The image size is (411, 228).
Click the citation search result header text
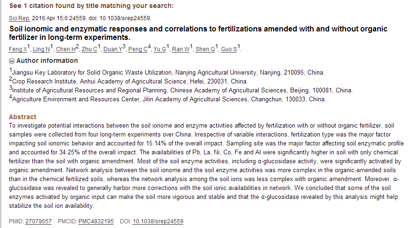(91, 6)
